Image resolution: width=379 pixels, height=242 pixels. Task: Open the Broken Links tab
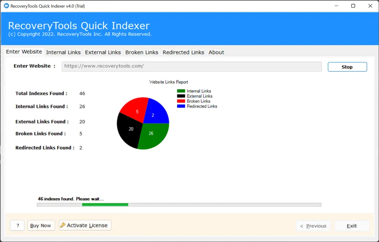click(142, 52)
